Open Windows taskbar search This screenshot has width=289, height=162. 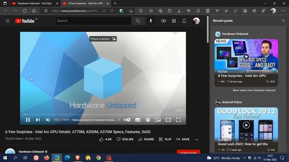click(x=15, y=158)
